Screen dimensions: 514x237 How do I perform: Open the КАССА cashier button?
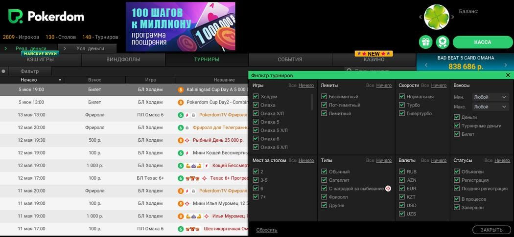point(483,42)
